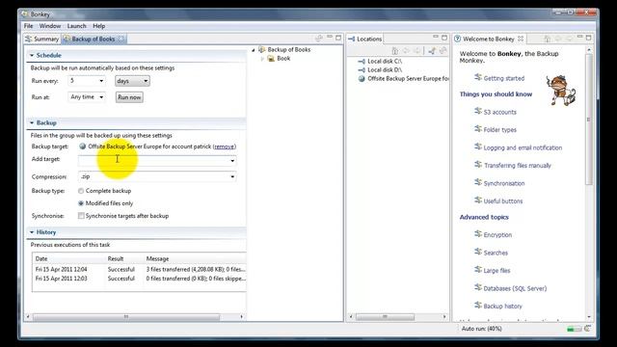Click the sync icon above the backup tree
This screenshot has height=347, width=617.
pyautogui.click(x=319, y=39)
